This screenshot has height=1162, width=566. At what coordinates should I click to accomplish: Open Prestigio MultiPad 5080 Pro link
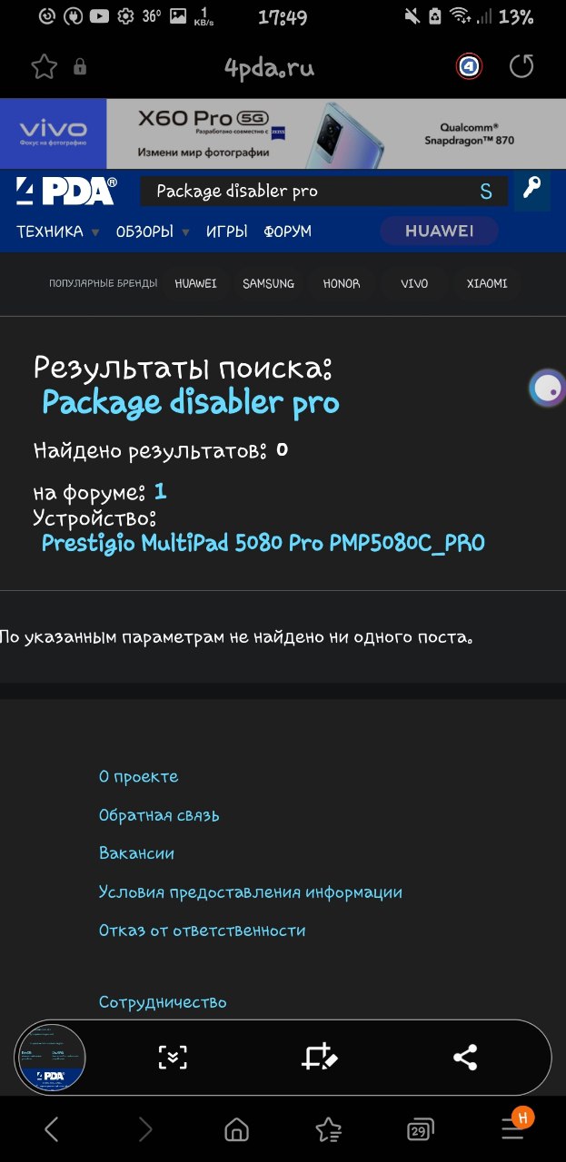[x=263, y=543]
